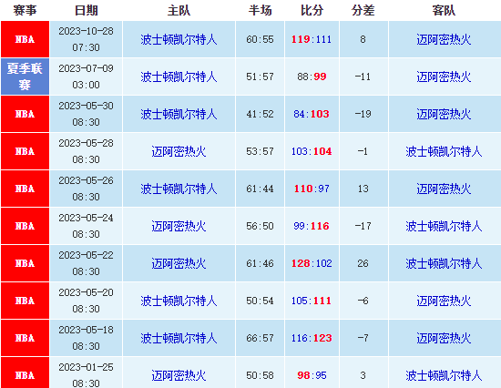Image resolution: width=501 pixels, height=388 pixels.
Task: Click halftime score 50:54
Action: [x=260, y=301]
